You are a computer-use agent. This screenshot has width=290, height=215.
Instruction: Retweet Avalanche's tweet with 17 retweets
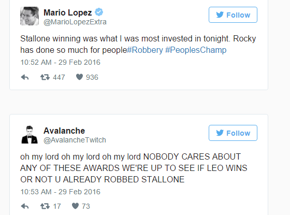coord(45,206)
